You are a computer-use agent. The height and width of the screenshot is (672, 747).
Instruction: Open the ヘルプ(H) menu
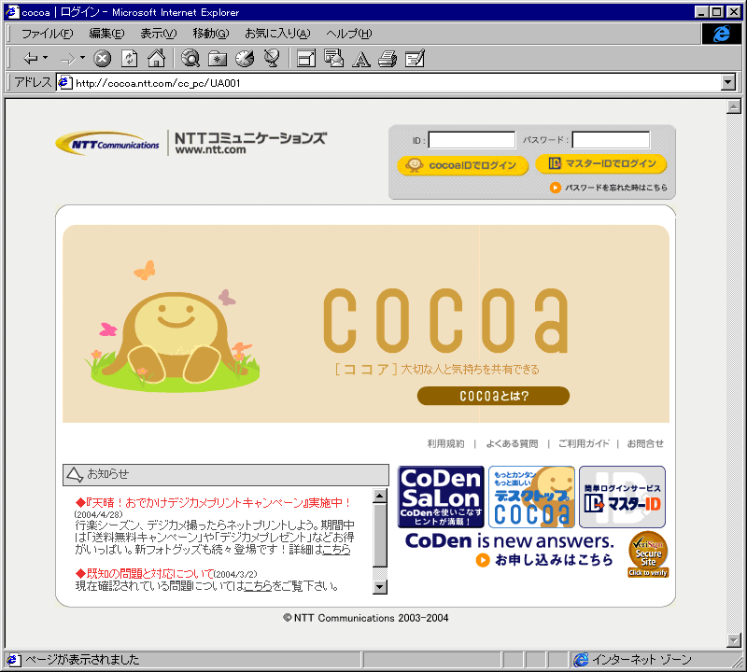click(x=348, y=34)
